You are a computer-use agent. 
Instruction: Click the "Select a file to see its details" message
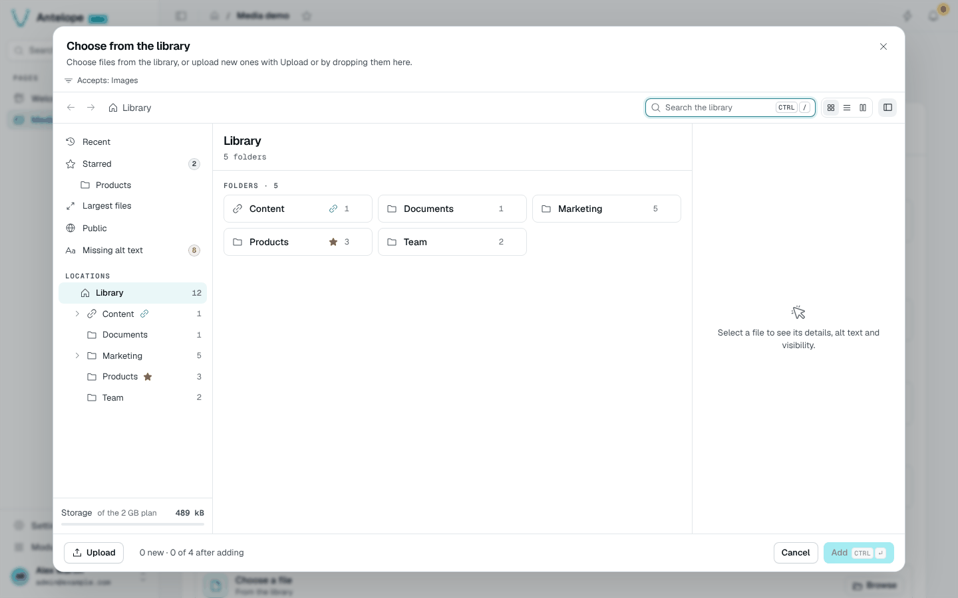[798, 339]
